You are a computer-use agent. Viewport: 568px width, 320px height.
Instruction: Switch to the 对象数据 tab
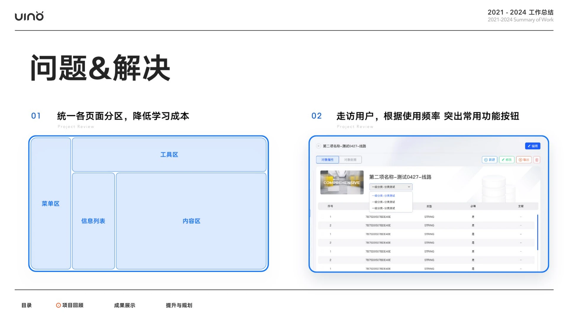pyautogui.click(x=350, y=160)
